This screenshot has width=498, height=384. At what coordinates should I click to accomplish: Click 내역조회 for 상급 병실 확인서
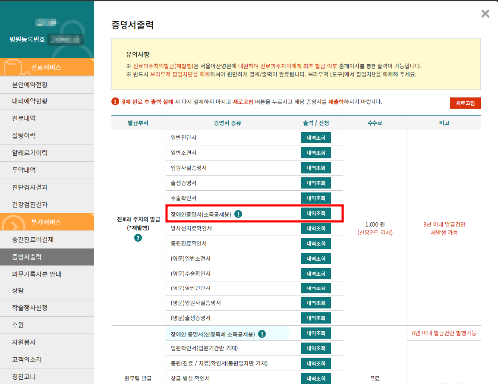(x=316, y=378)
